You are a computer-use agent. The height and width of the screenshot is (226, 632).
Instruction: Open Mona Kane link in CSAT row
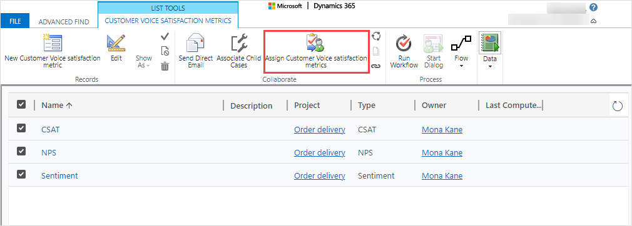[x=442, y=129]
